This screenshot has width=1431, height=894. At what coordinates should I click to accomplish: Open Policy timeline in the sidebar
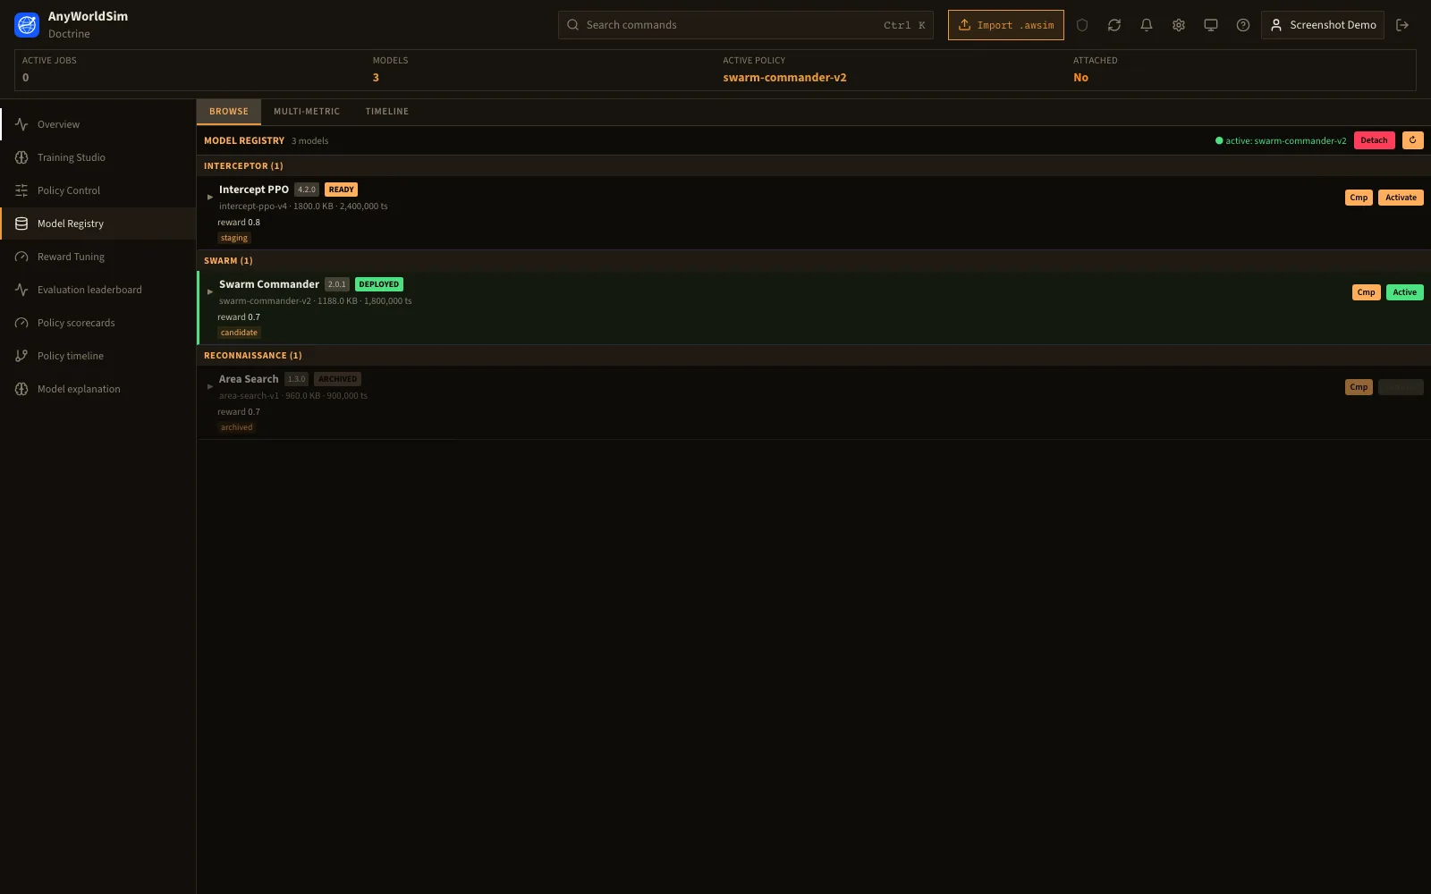pos(98,356)
